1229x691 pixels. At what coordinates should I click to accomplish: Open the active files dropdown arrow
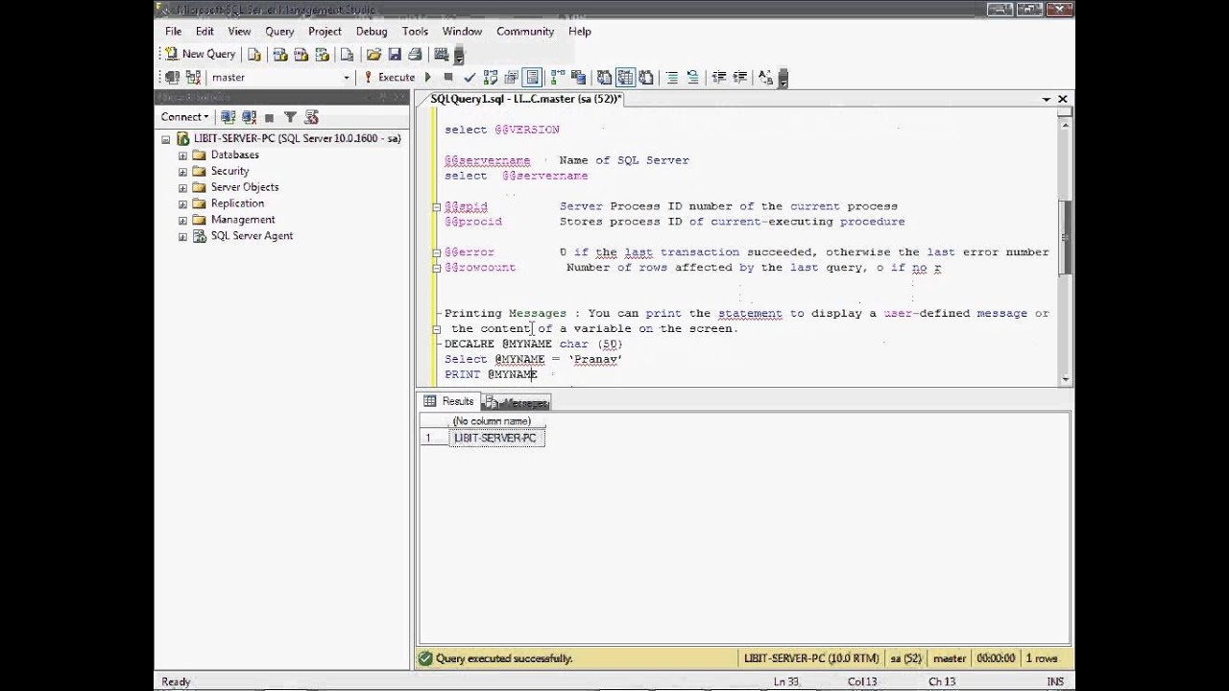[1046, 99]
